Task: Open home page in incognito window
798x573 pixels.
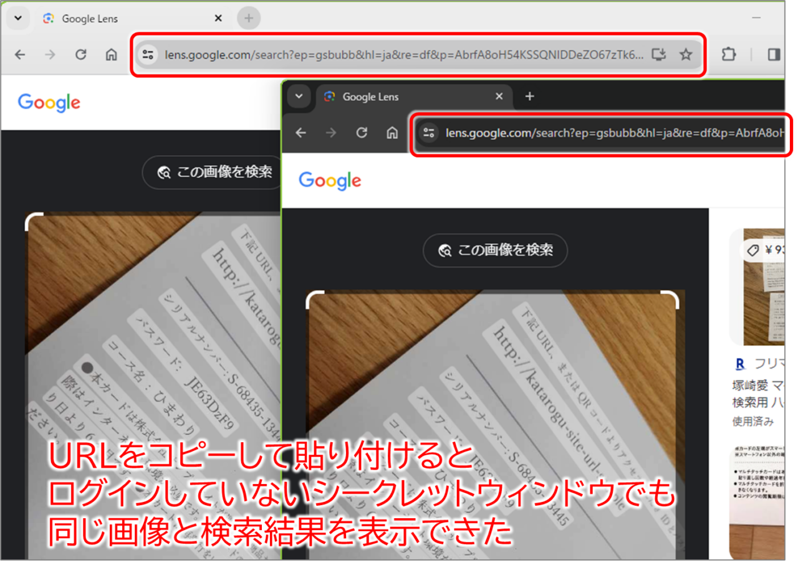Action: (392, 133)
